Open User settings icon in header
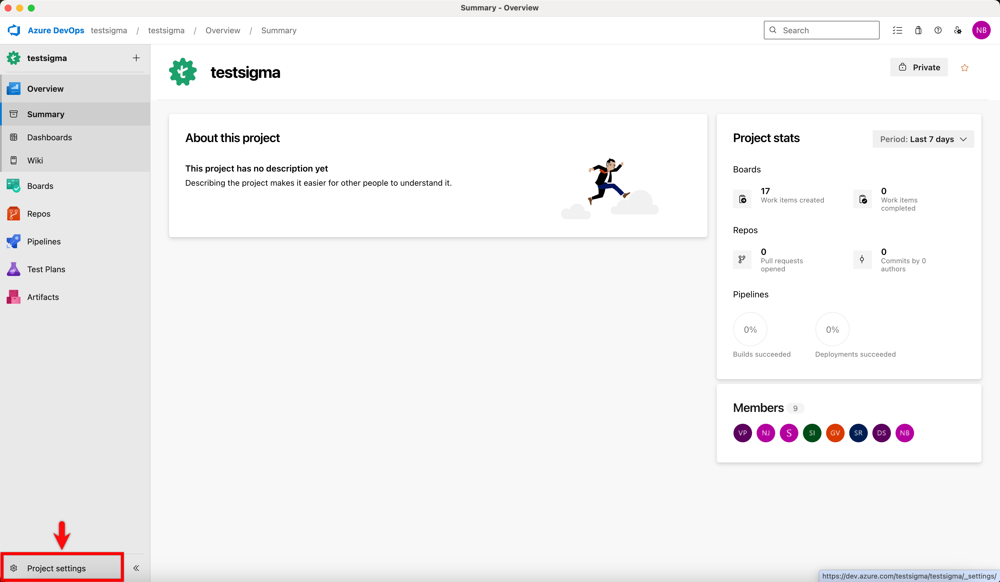 click(x=958, y=30)
